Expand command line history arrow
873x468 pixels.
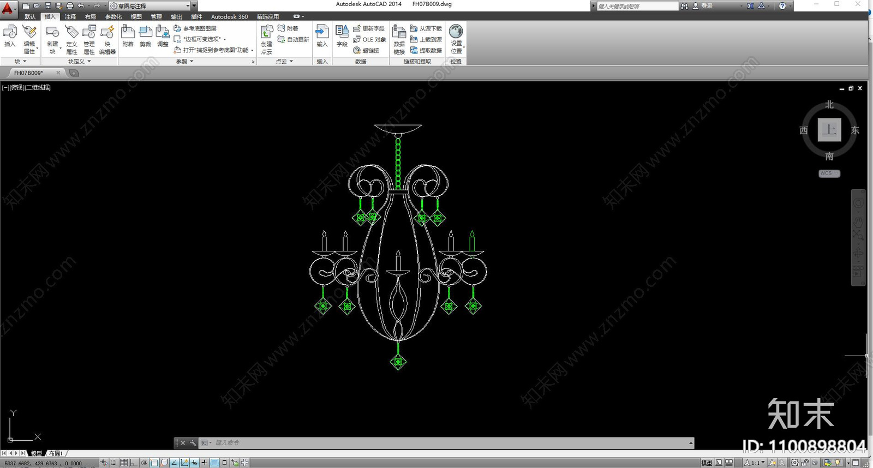point(691,443)
